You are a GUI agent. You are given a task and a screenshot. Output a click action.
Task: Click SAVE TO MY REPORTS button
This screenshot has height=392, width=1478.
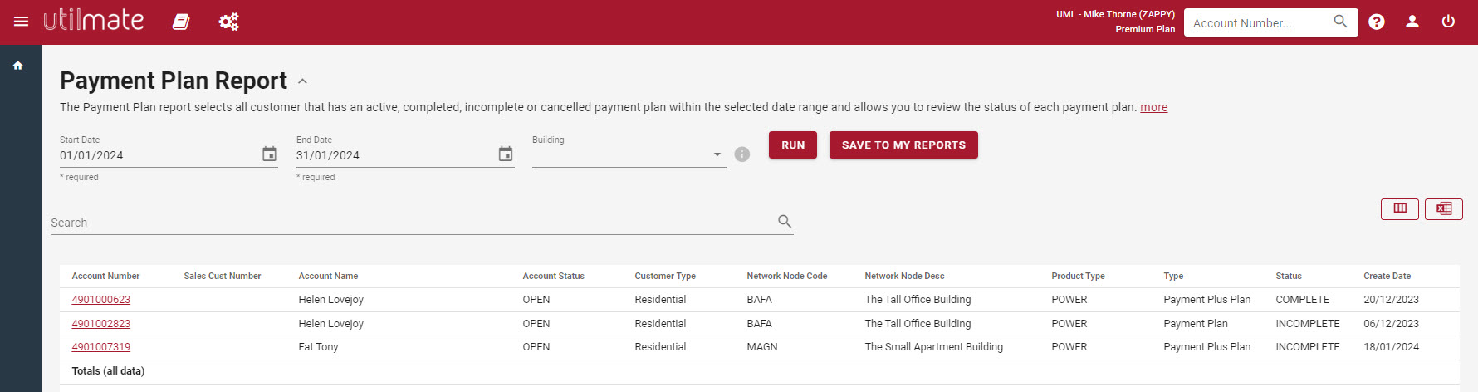coord(903,145)
